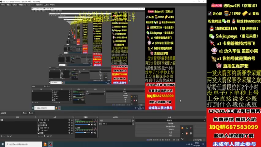Add a new source with the plus icon
The image size is (261, 147).
click(39, 136)
